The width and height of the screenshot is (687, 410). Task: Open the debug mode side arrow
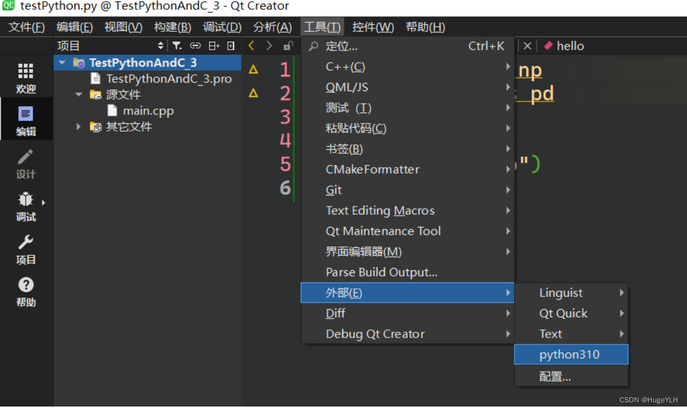44,202
